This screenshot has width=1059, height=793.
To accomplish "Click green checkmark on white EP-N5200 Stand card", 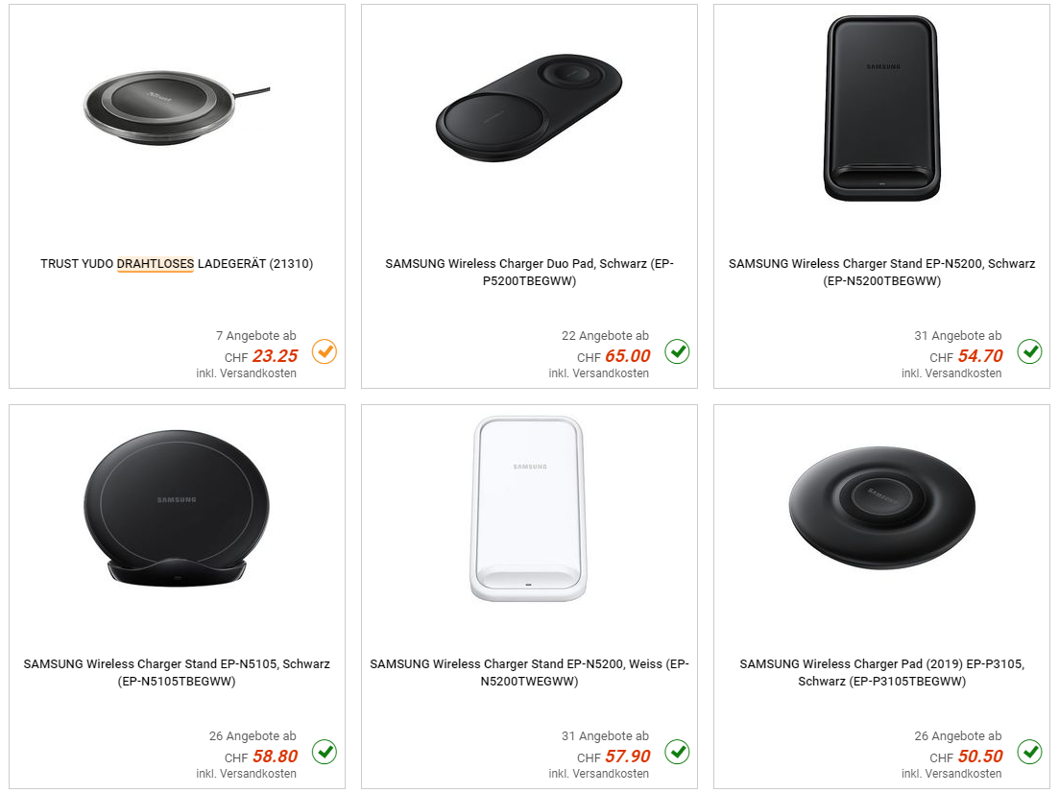I will click(678, 752).
